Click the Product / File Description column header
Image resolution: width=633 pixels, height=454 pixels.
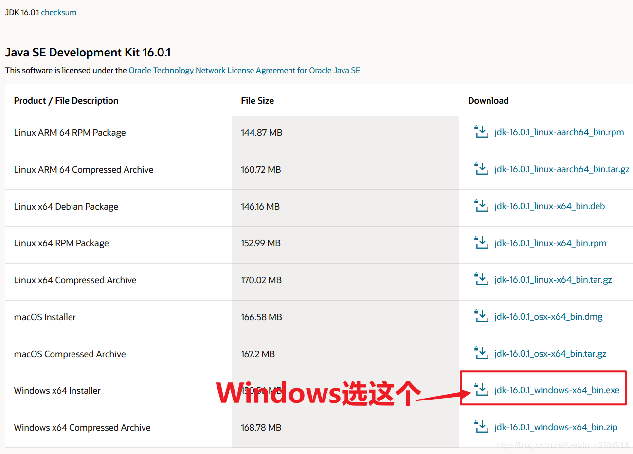click(66, 101)
